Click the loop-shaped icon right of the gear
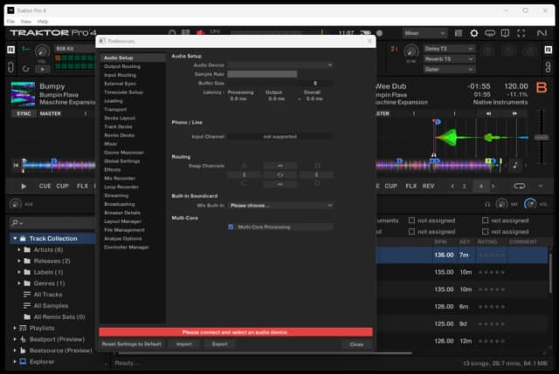Viewport: 559px width, 374px height. point(490,33)
